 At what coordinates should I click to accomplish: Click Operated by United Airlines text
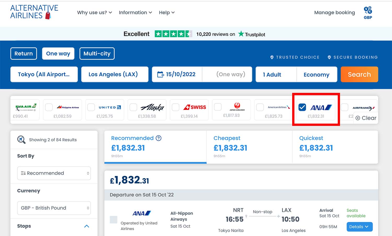coord(139,226)
